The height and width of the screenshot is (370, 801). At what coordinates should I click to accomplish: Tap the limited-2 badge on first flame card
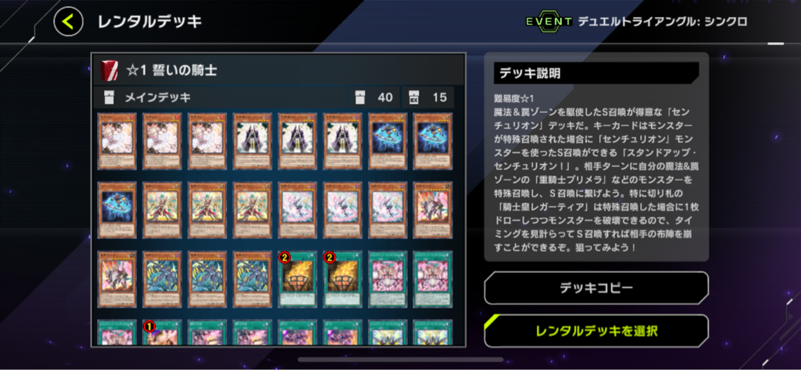pos(285,257)
